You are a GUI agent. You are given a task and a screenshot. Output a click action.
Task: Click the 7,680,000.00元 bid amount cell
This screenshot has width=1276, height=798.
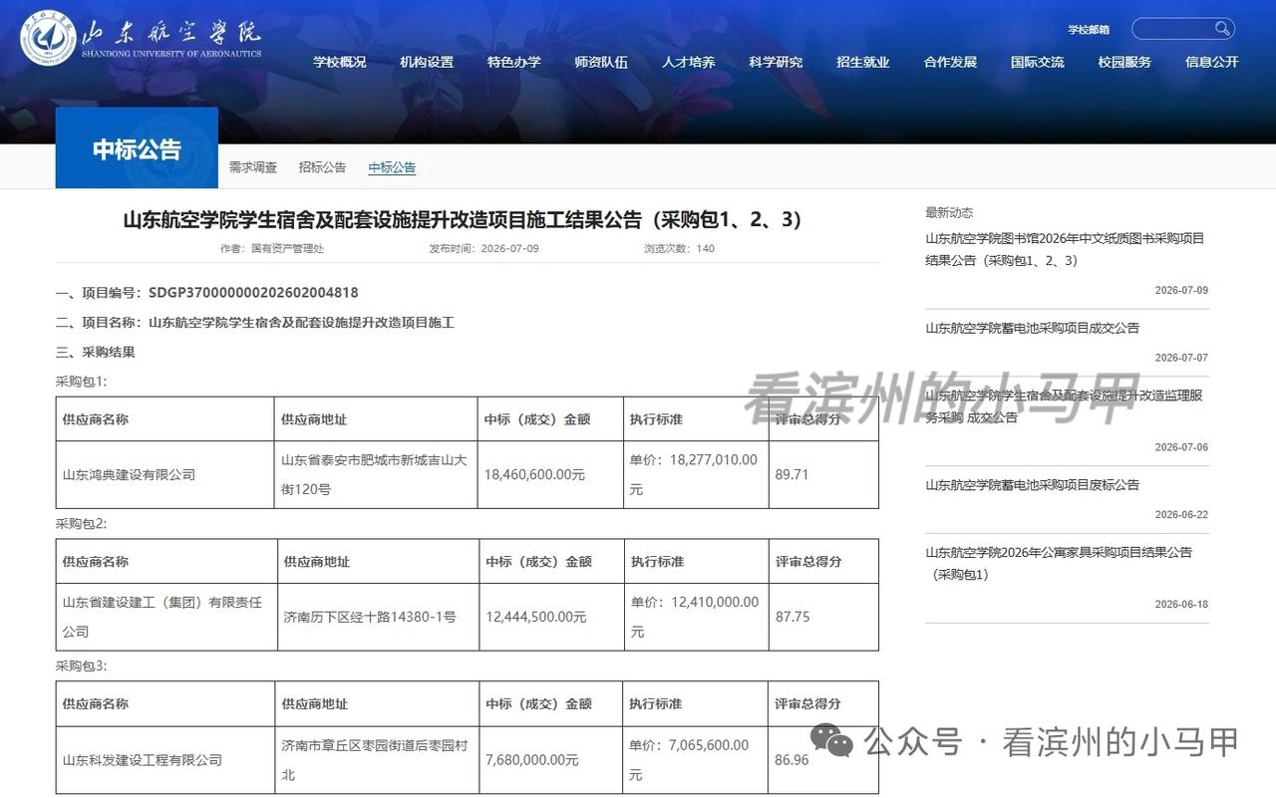pyautogui.click(x=550, y=759)
